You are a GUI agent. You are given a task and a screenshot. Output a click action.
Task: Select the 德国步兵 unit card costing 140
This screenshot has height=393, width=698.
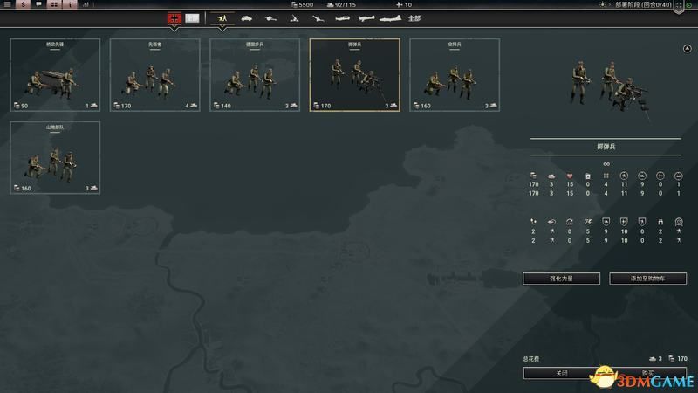click(x=255, y=75)
